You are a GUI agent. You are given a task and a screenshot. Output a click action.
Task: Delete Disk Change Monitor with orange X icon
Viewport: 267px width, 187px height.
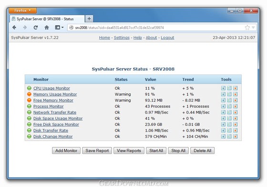(236, 136)
